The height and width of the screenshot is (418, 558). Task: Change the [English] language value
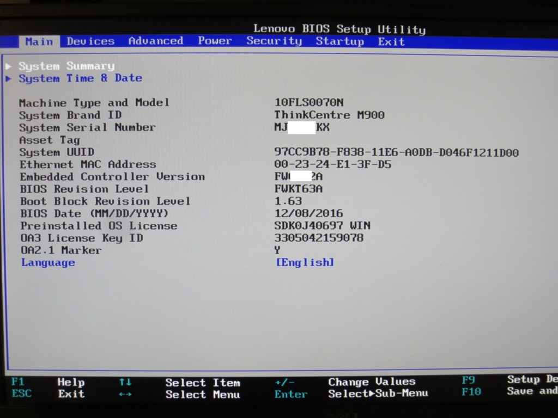click(305, 262)
